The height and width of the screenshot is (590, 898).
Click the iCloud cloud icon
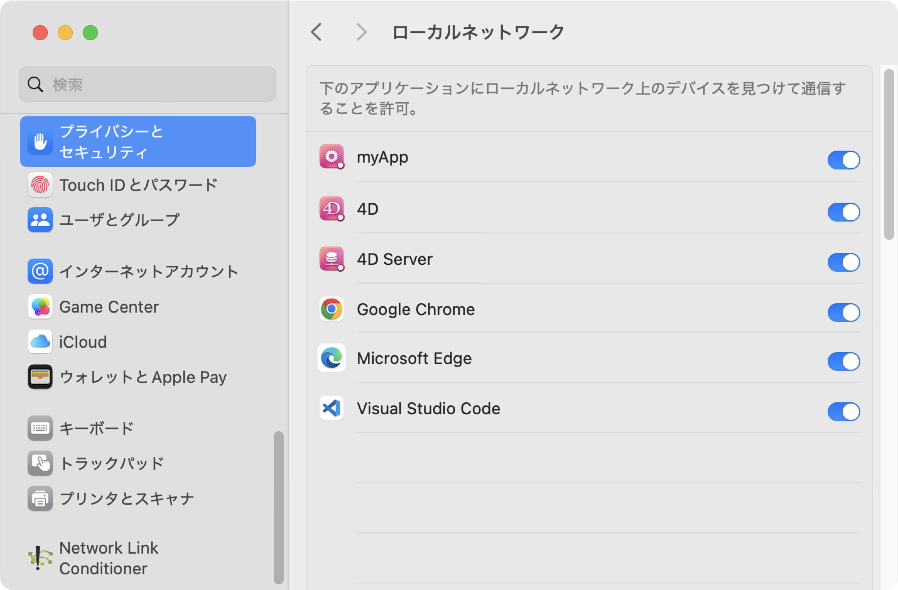pyautogui.click(x=40, y=342)
